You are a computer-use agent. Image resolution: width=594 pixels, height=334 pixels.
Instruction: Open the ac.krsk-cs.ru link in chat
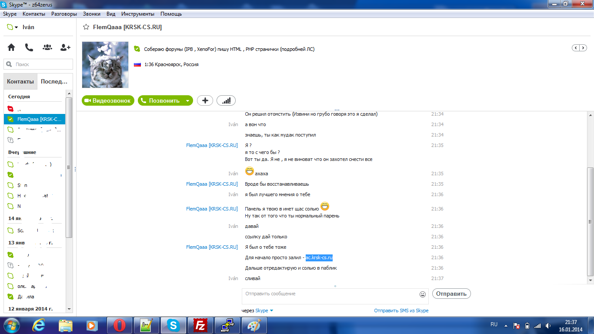click(x=319, y=257)
